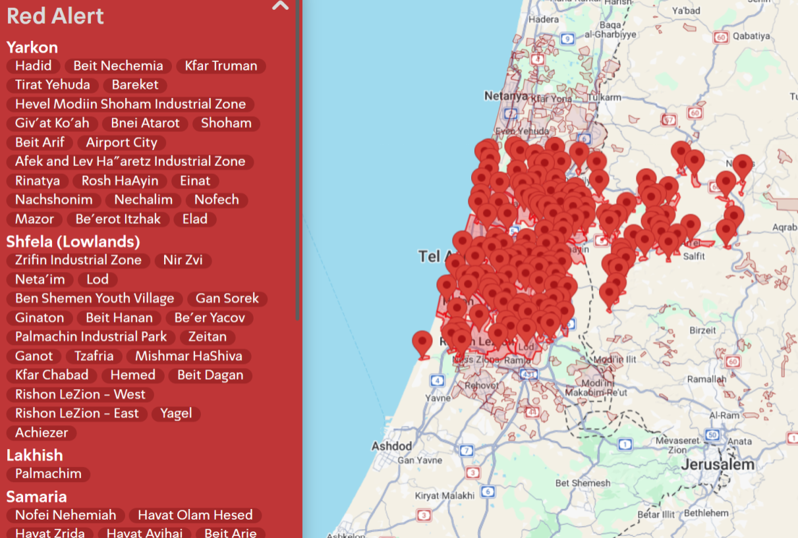Select the Hemed tag
The height and width of the screenshot is (538, 798).
pyautogui.click(x=133, y=375)
